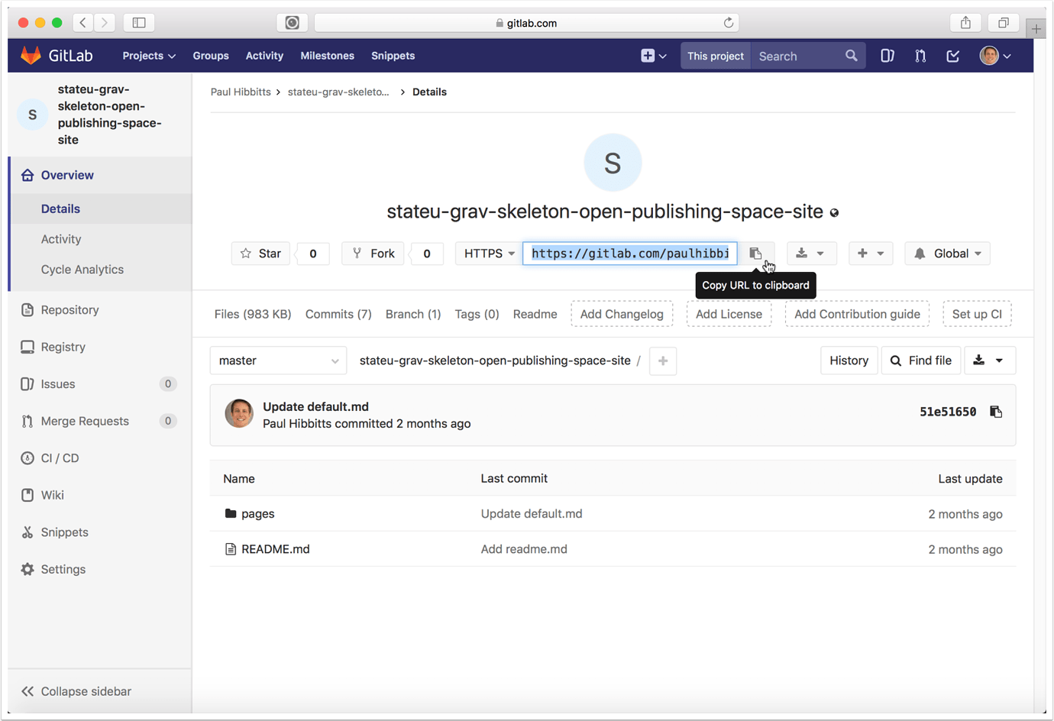Open Overview in the sidebar
Viewport: 1054px width, 721px height.
click(x=100, y=175)
